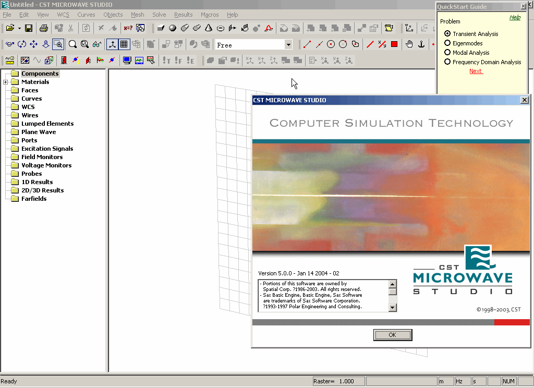Screen dimensions: 534x388
Task: Open the Macros menu
Action: click(x=210, y=15)
